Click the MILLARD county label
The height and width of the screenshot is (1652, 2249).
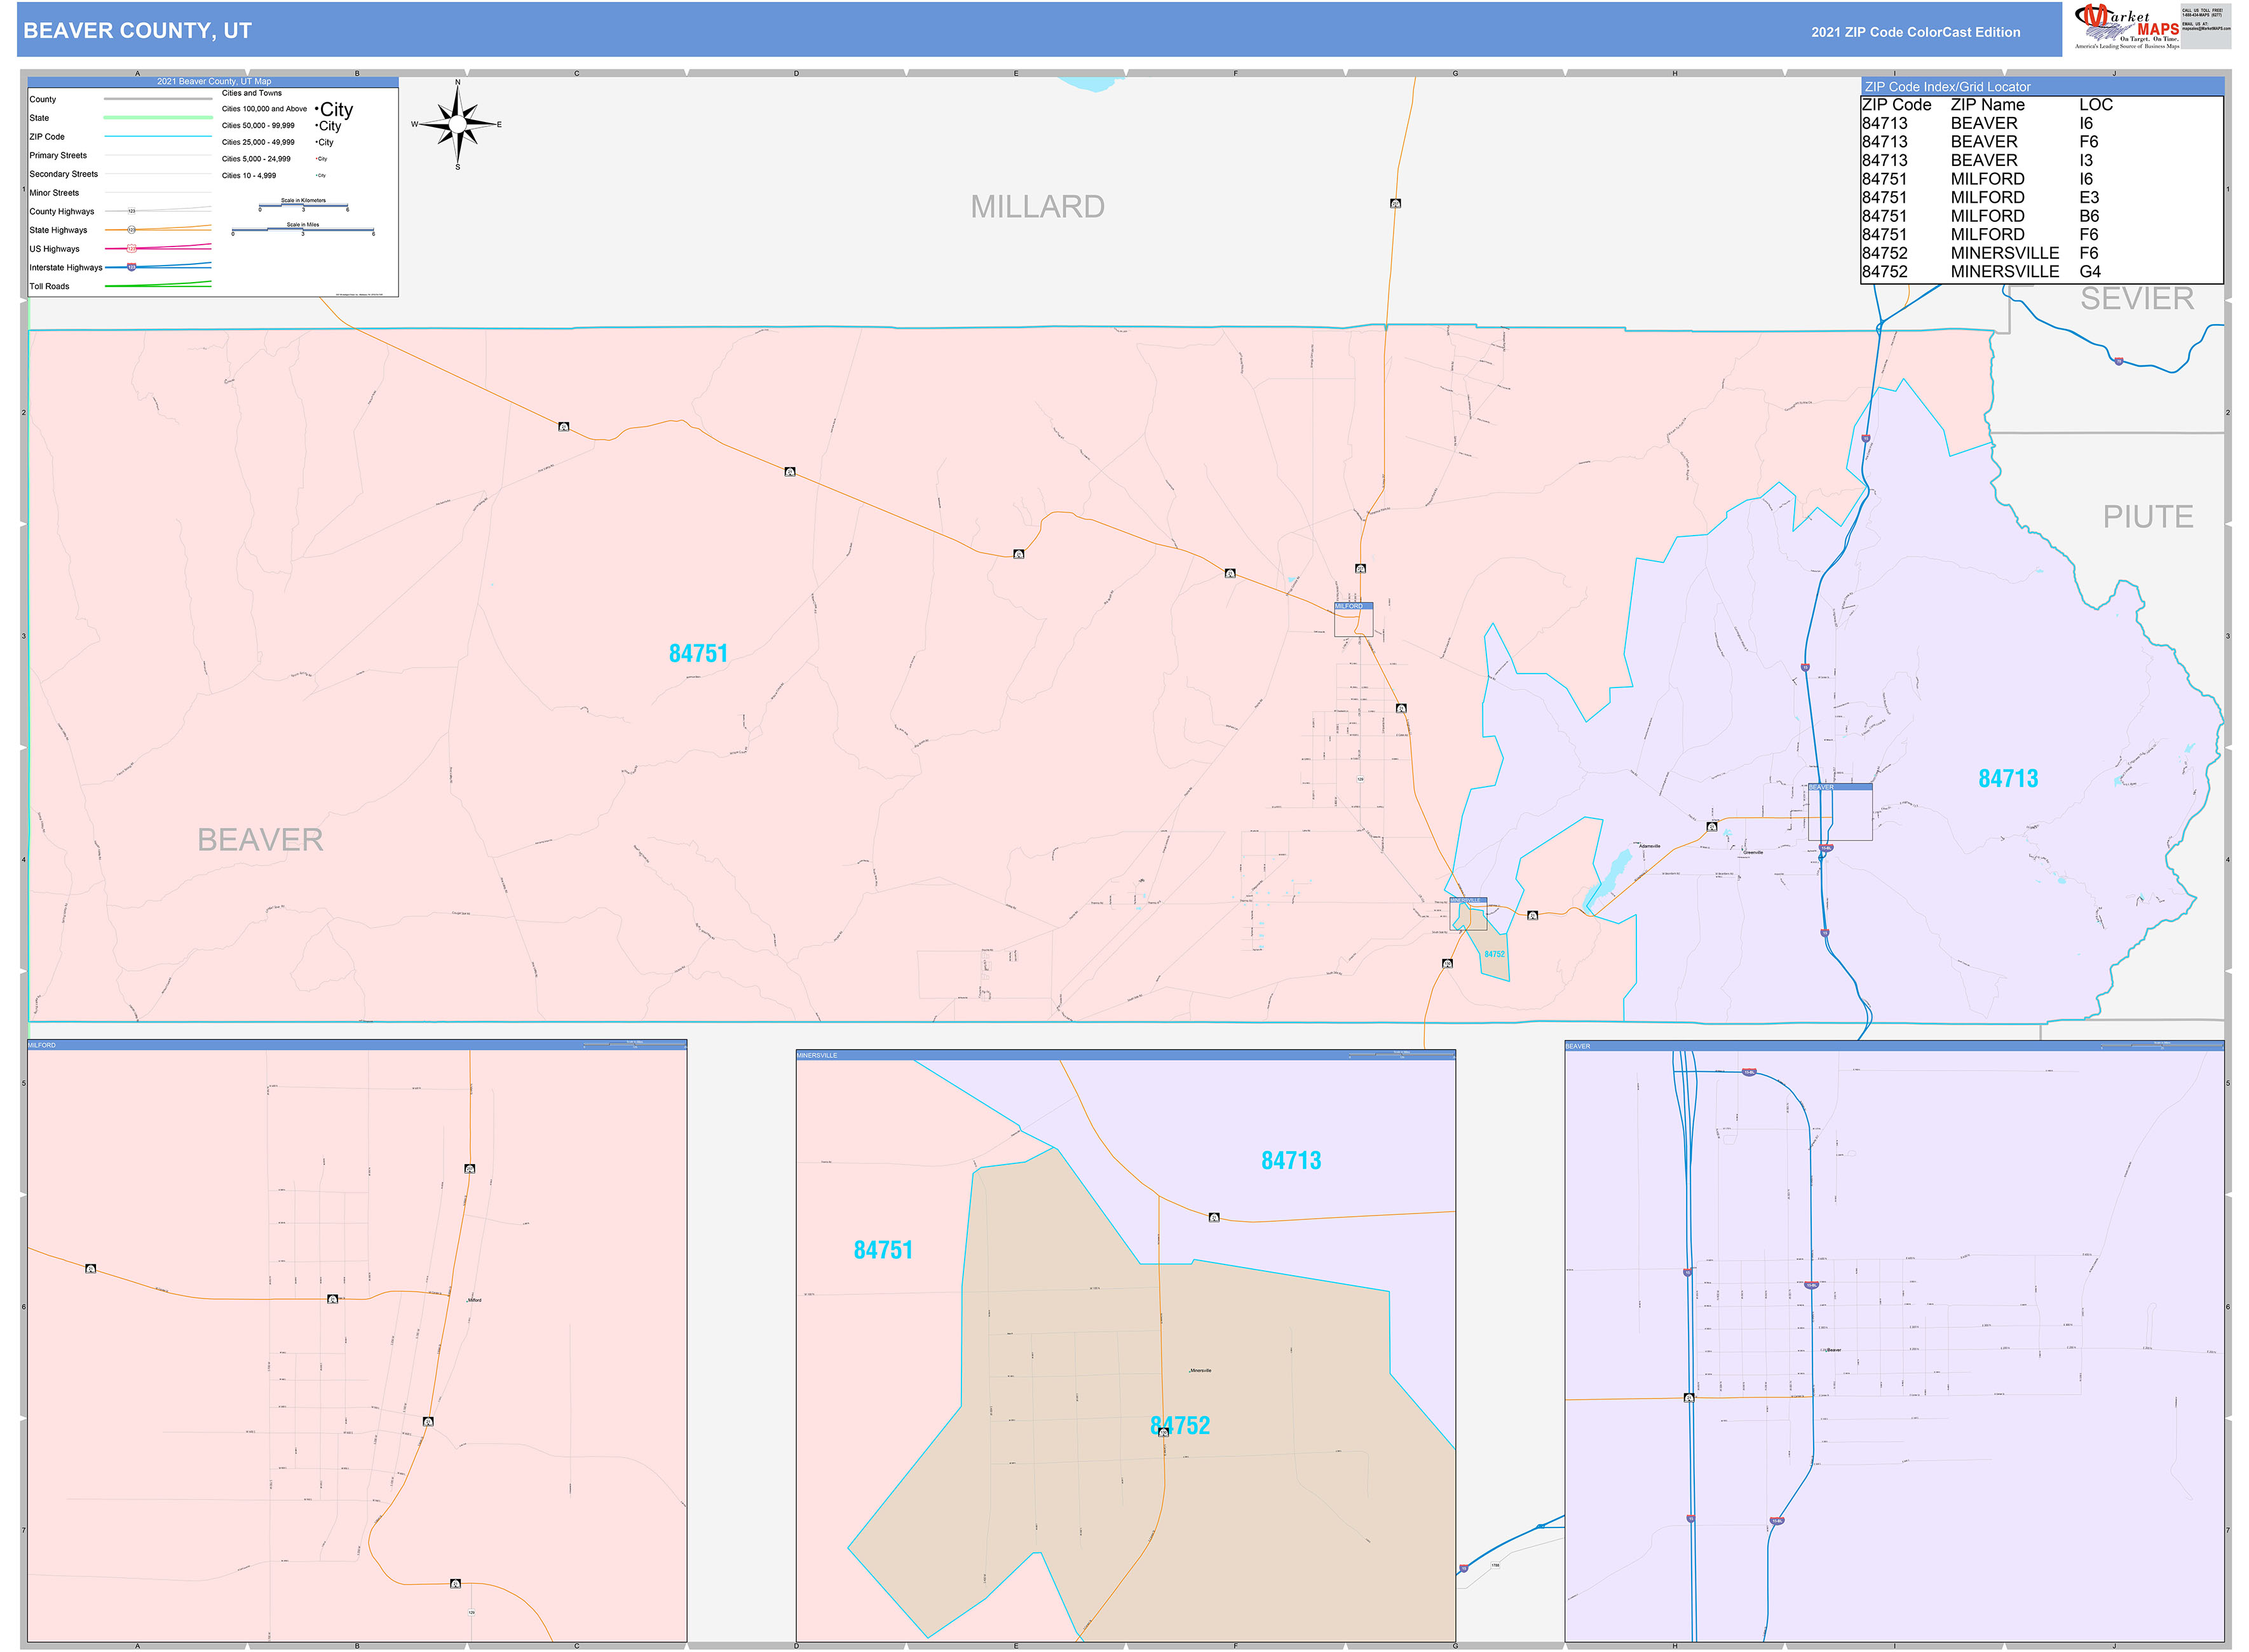1037,207
